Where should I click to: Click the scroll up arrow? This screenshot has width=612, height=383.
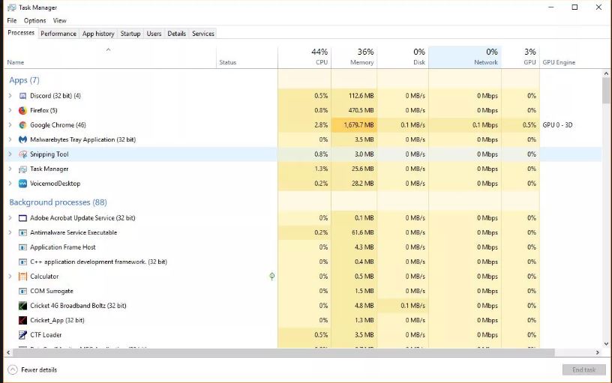[x=606, y=73]
